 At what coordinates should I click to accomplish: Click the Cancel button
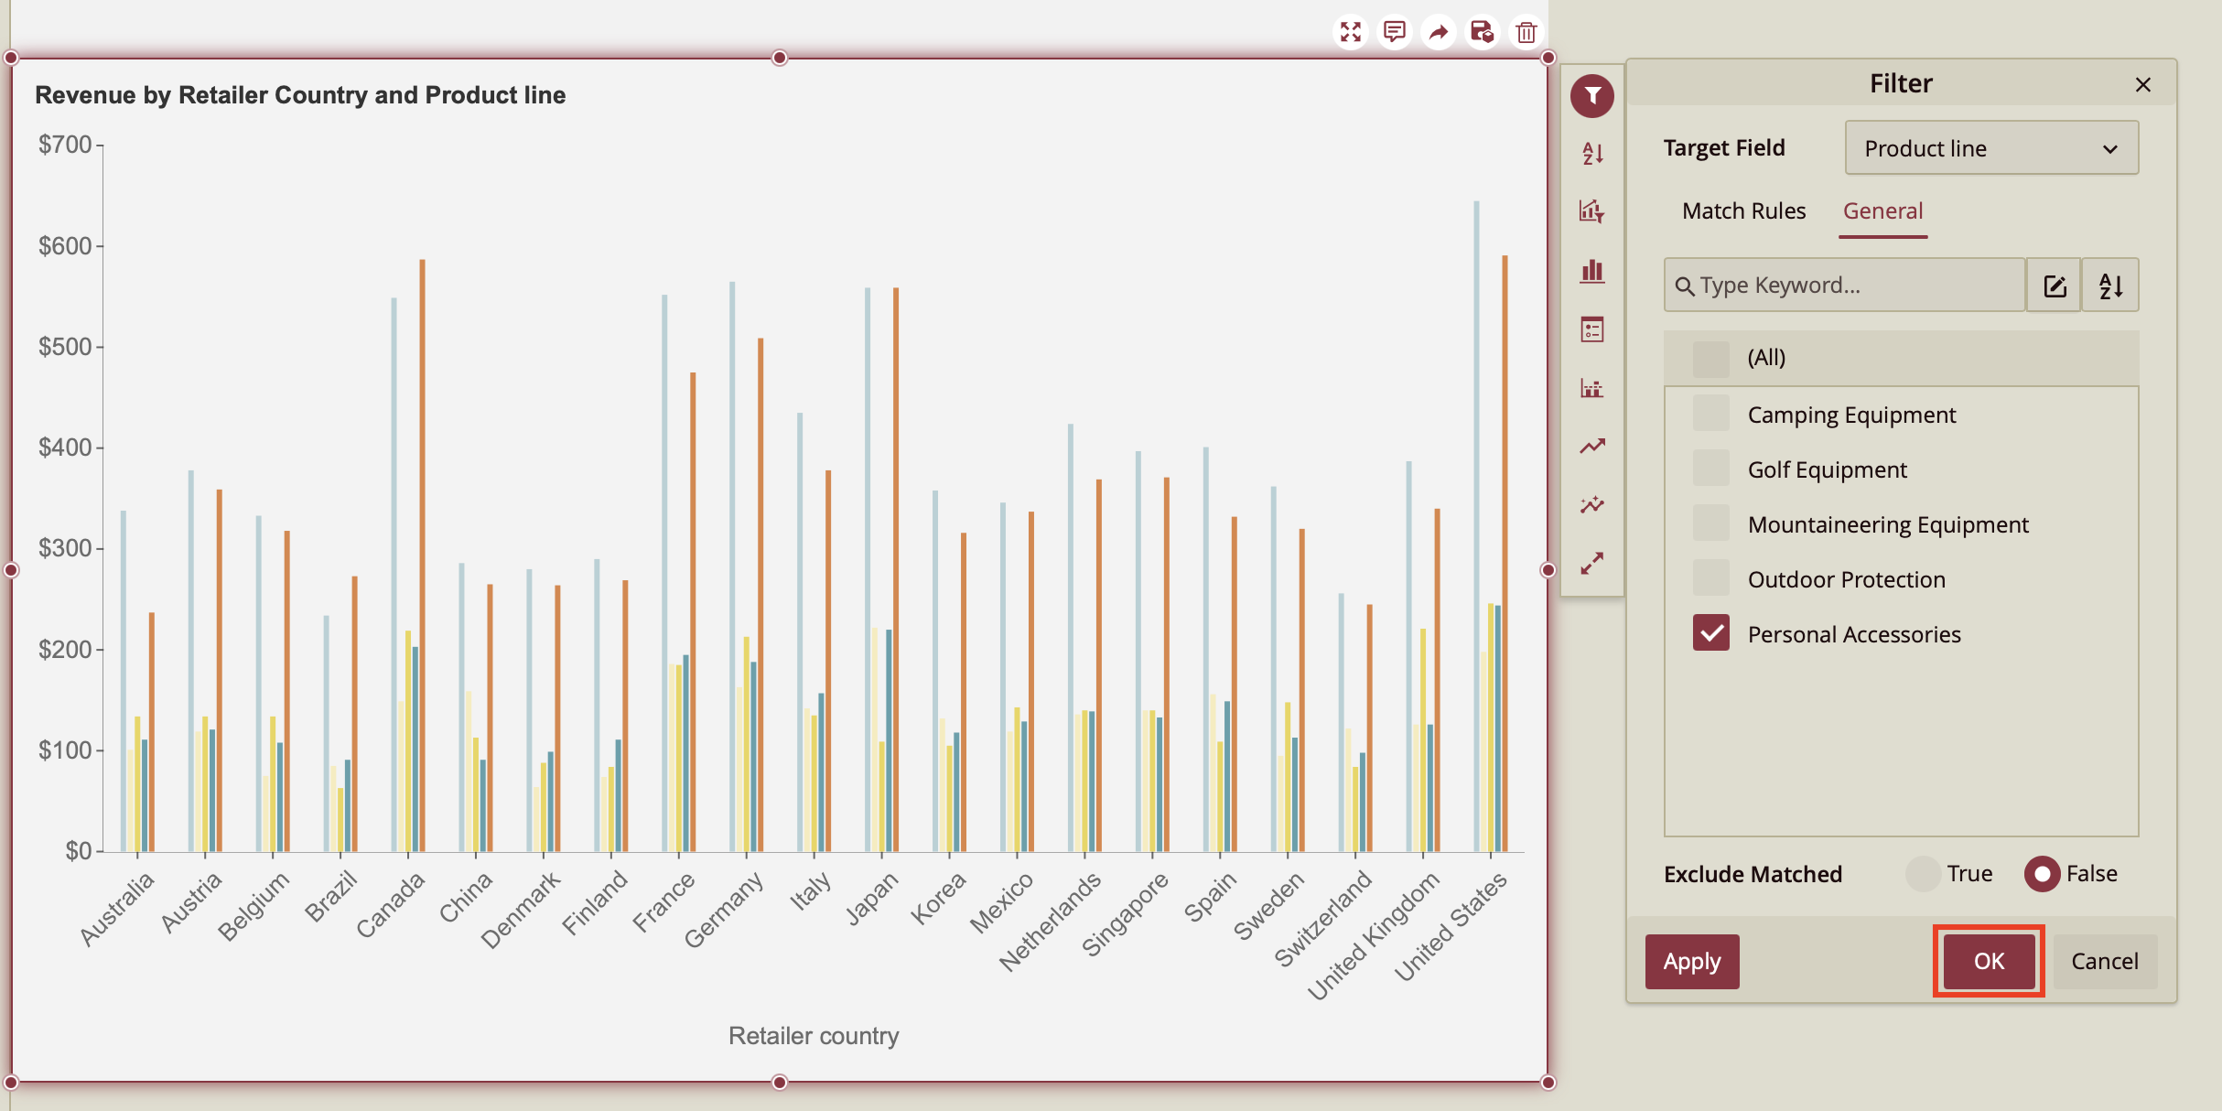[2105, 961]
